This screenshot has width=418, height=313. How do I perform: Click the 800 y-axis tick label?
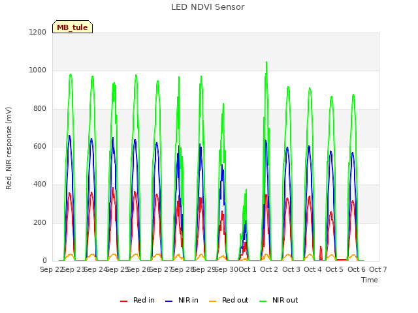click(40, 109)
